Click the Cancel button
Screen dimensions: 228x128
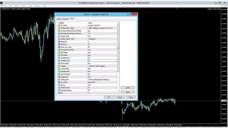coord(120,97)
